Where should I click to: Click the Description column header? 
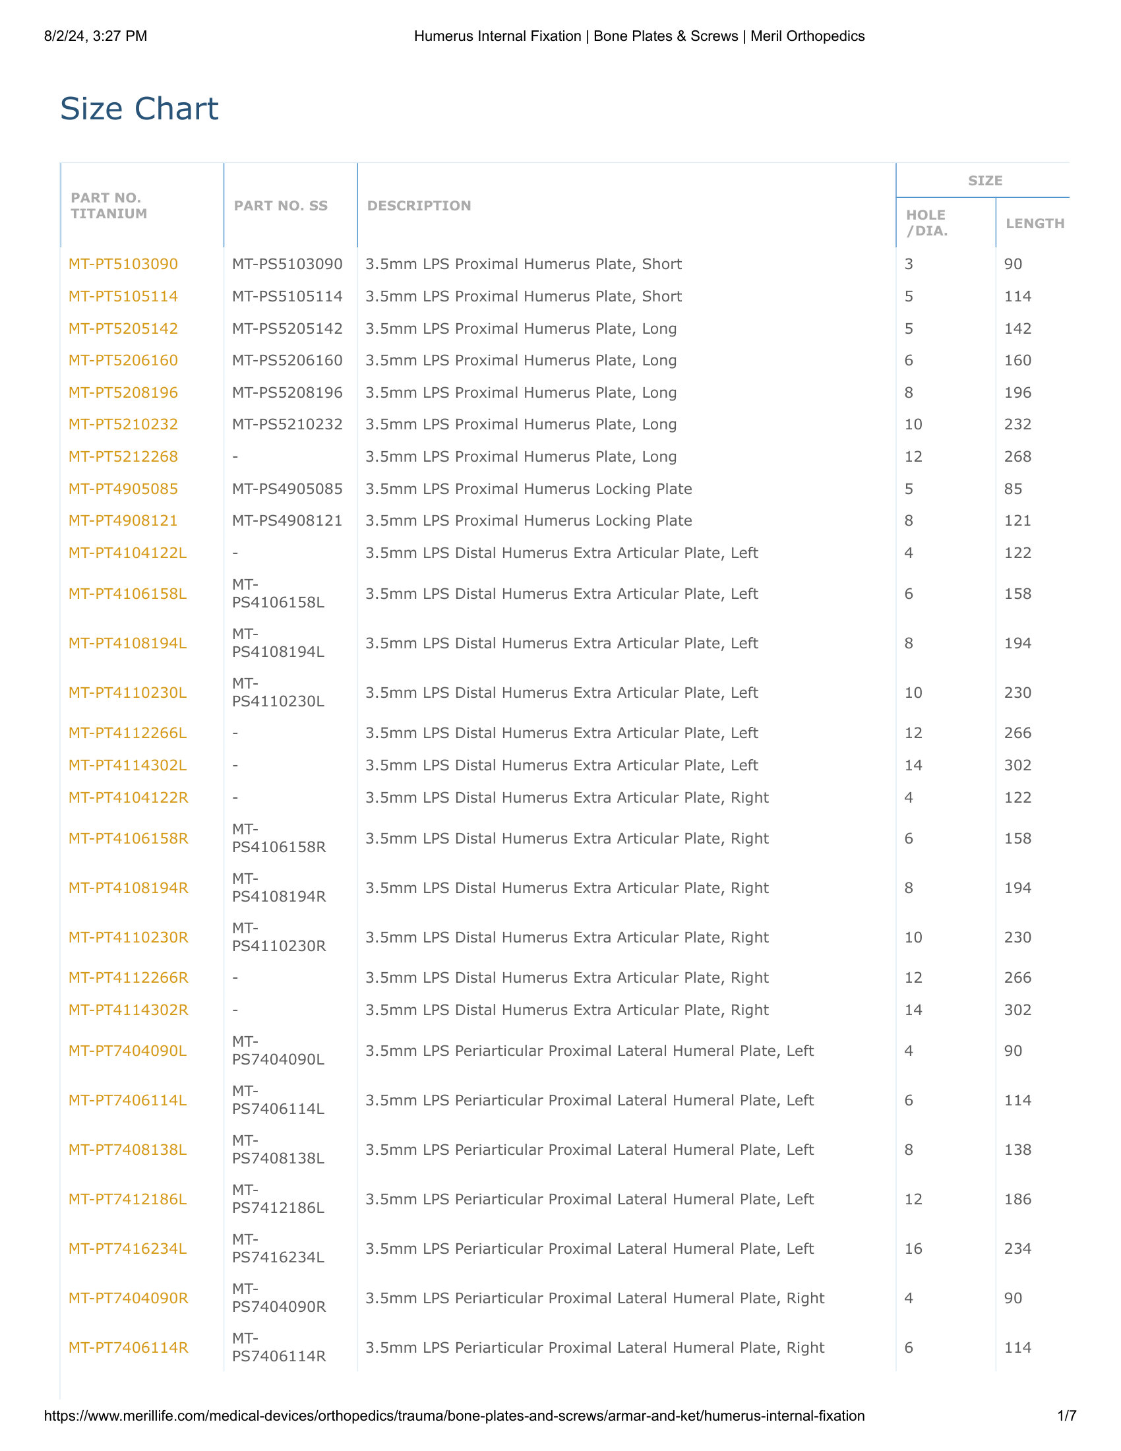pyautogui.click(x=419, y=206)
